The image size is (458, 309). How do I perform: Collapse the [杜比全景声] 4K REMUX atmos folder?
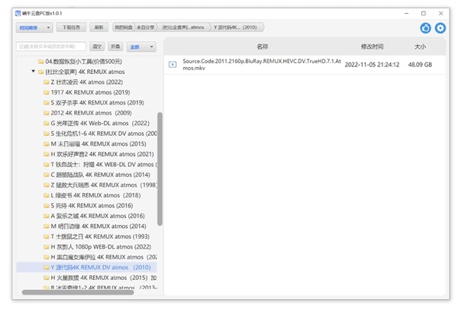click(x=33, y=71)
